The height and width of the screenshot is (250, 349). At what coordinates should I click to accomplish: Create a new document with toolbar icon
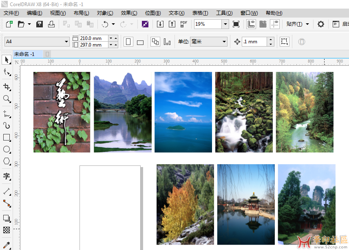pos(9,24)
